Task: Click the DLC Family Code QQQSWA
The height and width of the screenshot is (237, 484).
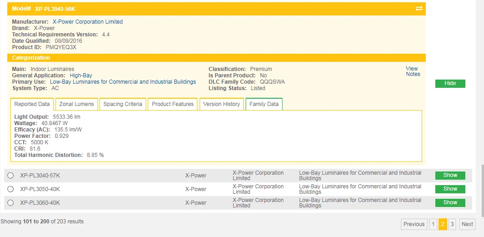Action: [272, 82]
